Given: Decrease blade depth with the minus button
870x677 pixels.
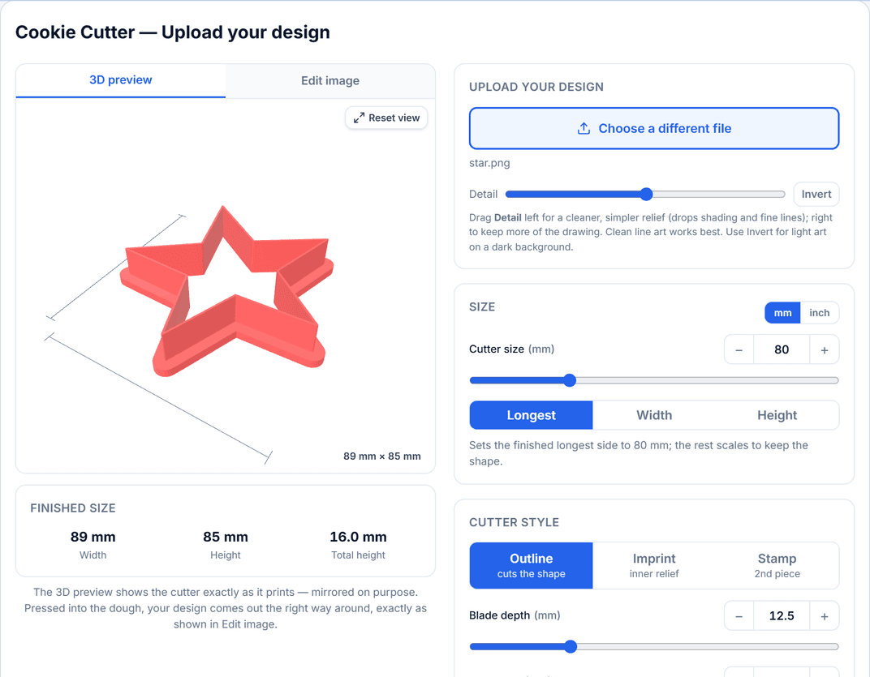Looking at the screenshot, I should tap(739, 616).
